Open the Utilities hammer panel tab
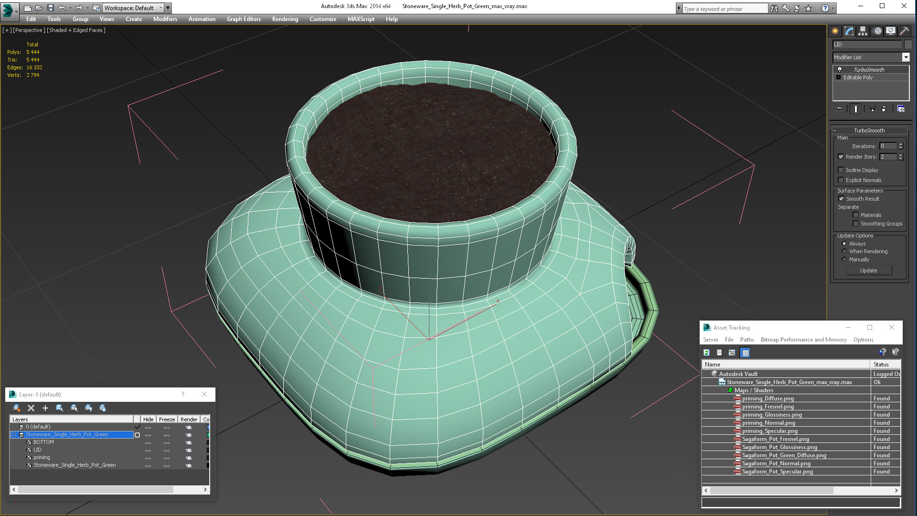 [x=904, y=31]
